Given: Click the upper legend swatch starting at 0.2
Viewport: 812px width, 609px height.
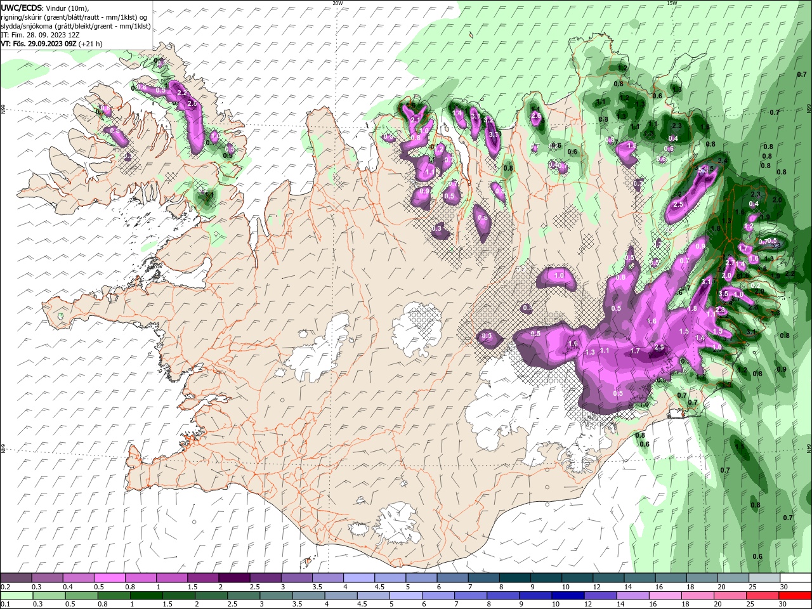Looking at the screenshot, I should click(x=16, y=578).
